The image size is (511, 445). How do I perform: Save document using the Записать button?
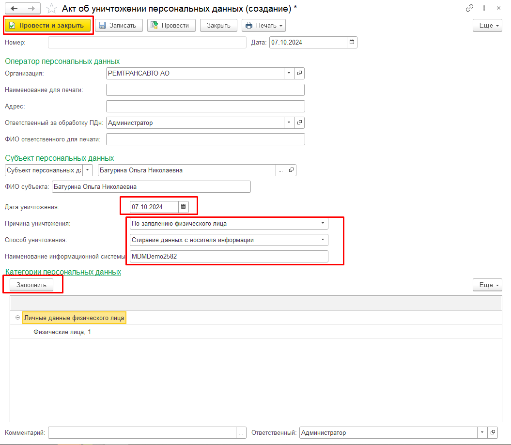119,26
